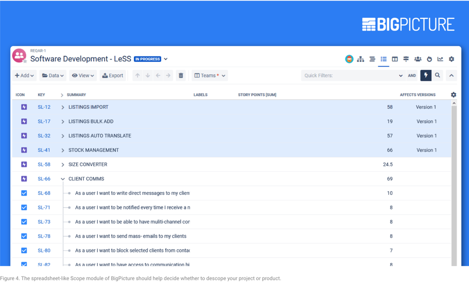This screenshot has width=469, height=285.
Task: Open the SL-66 issue link
Action: tap(44, 178)
